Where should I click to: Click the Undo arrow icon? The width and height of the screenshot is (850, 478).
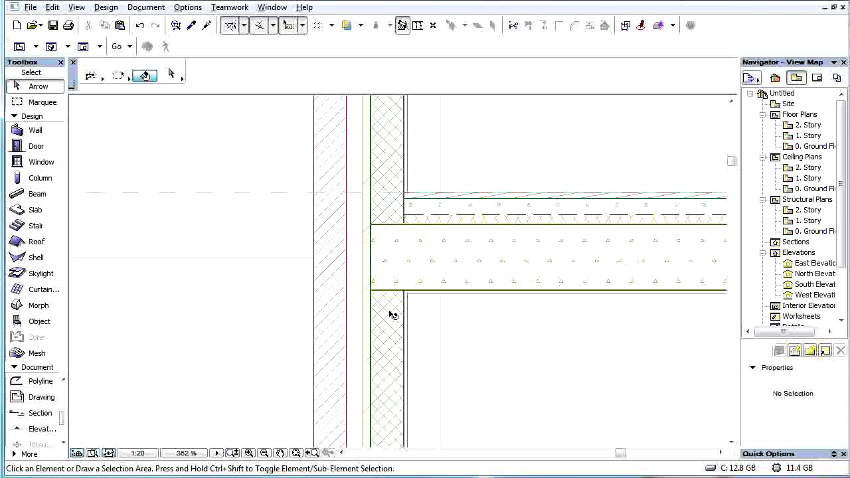[140, 25]
